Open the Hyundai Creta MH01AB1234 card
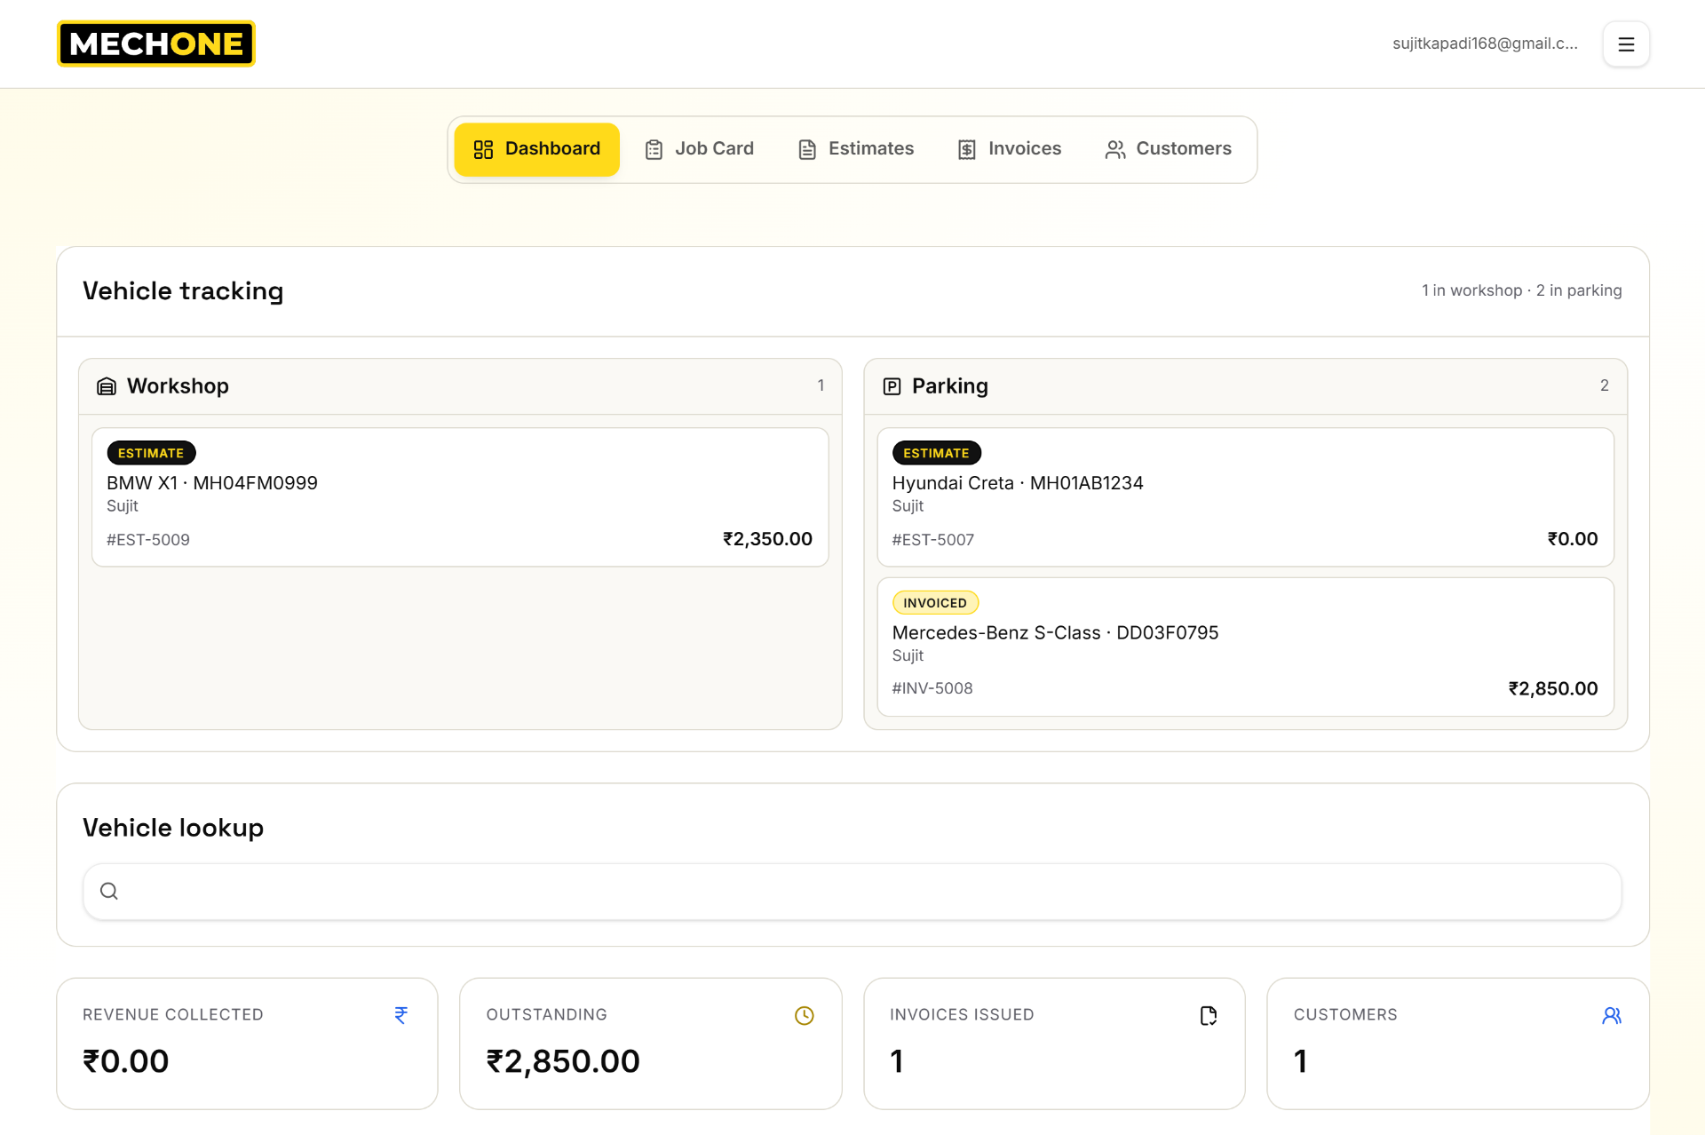The image size is (1705, 1135). 1245,497
